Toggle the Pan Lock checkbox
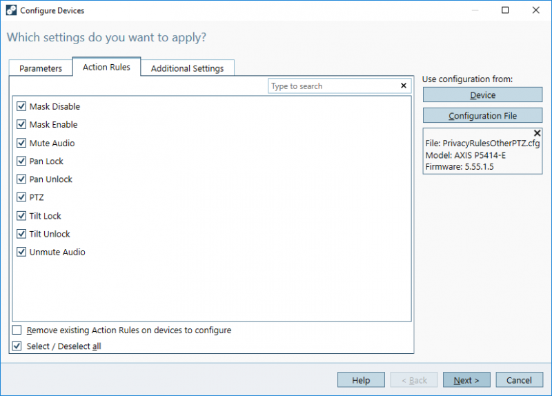 (21, 161)
